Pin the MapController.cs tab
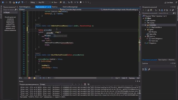Image resolution: width=178 pixels, height=100 pixels. 48,7
